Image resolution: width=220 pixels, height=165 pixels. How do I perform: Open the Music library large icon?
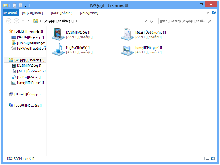[58, 49]
